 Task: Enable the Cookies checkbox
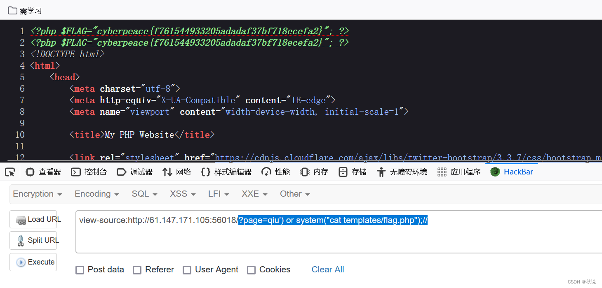[x=252, y=270]
